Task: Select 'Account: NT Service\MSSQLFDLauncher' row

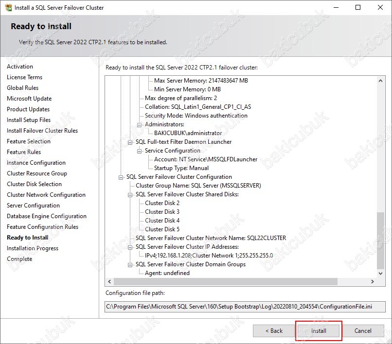Action: (206, 159)
